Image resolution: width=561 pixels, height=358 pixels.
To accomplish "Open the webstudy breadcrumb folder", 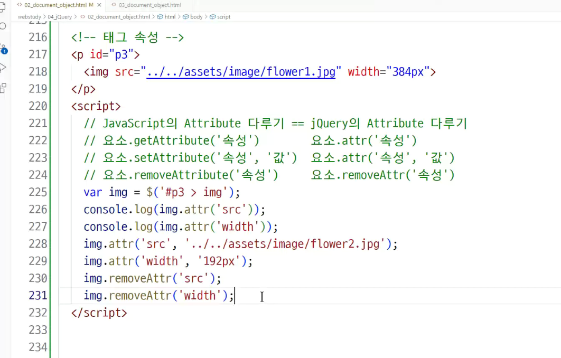I will [x=30, y=17].
